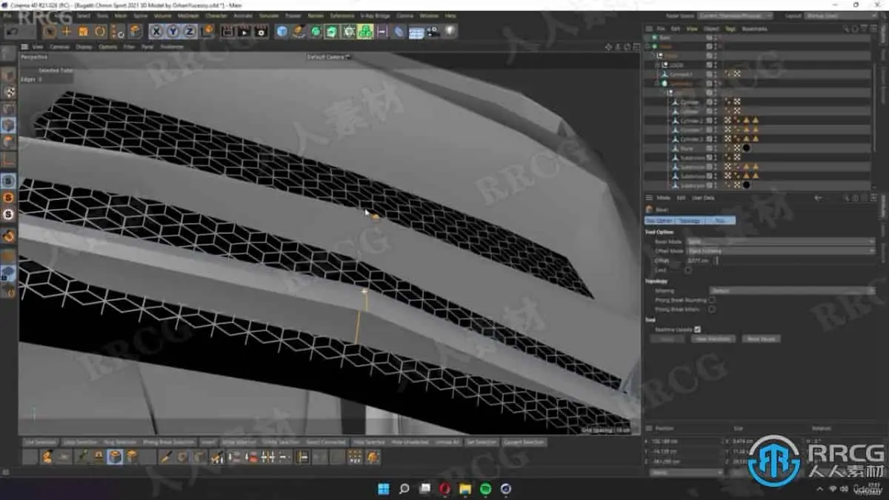Viewport: 889px width, 500px height.
Task: Open the Offset Mode dropdown
Action: coord(781,251)
